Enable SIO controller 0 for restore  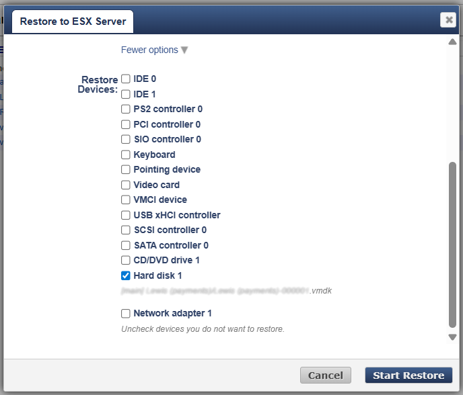[x=126, y=139]
